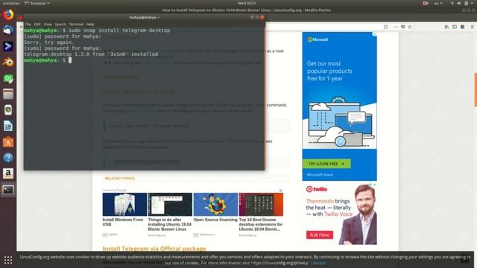Click 'I Accept' on the cookie notice
The image size is (477, 268).
click(x=318, y=263)
